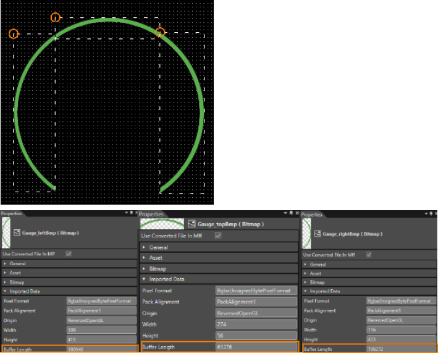Click the Gauge_topBmp ( Bitmap ) title text

[230, 224]
